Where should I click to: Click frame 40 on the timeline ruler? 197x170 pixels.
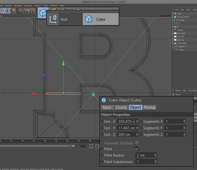tap(45, 141)
